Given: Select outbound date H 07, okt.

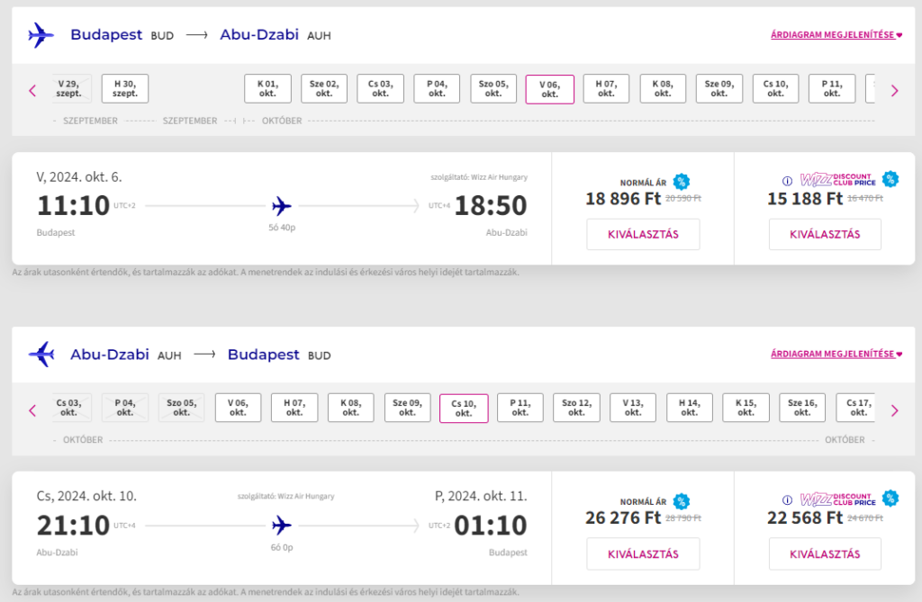Looking at the screenshot, I should point(606,88).
